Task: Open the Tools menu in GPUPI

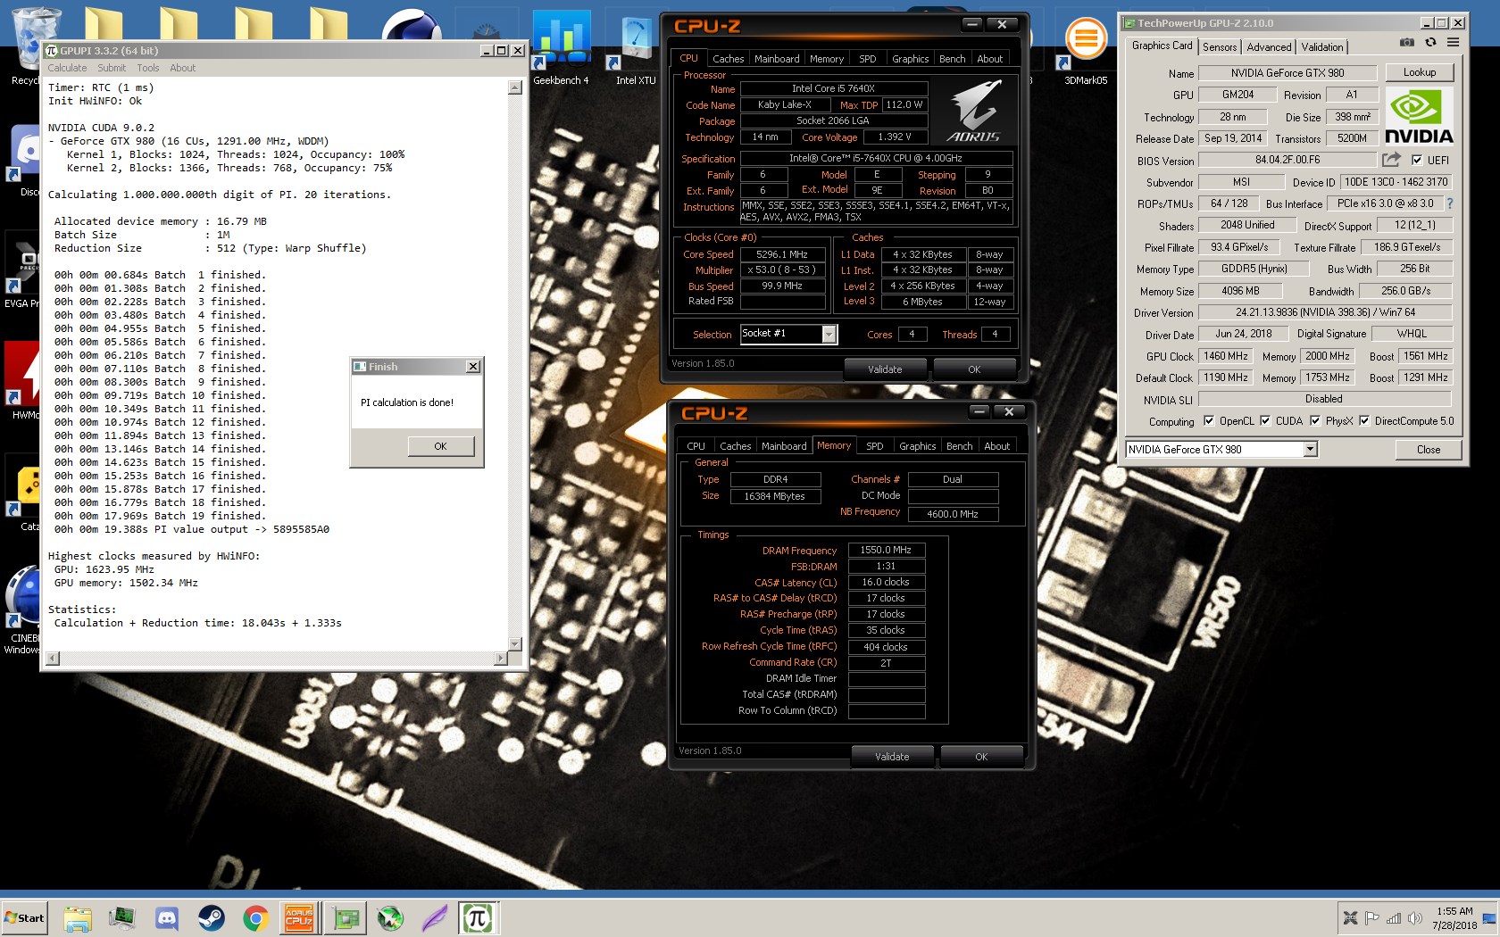Action: pos(148,68)
